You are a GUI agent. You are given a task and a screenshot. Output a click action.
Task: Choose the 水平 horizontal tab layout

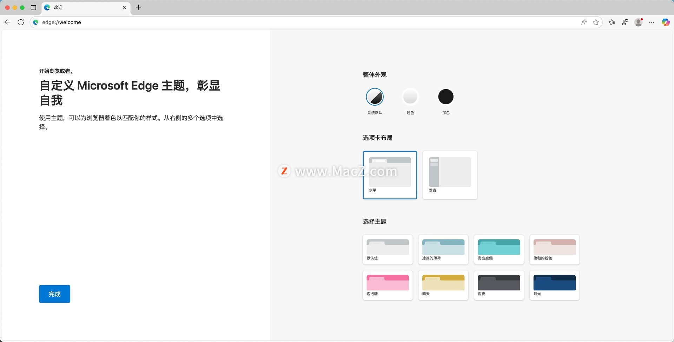pyautogui.click(x=390, y=175)
